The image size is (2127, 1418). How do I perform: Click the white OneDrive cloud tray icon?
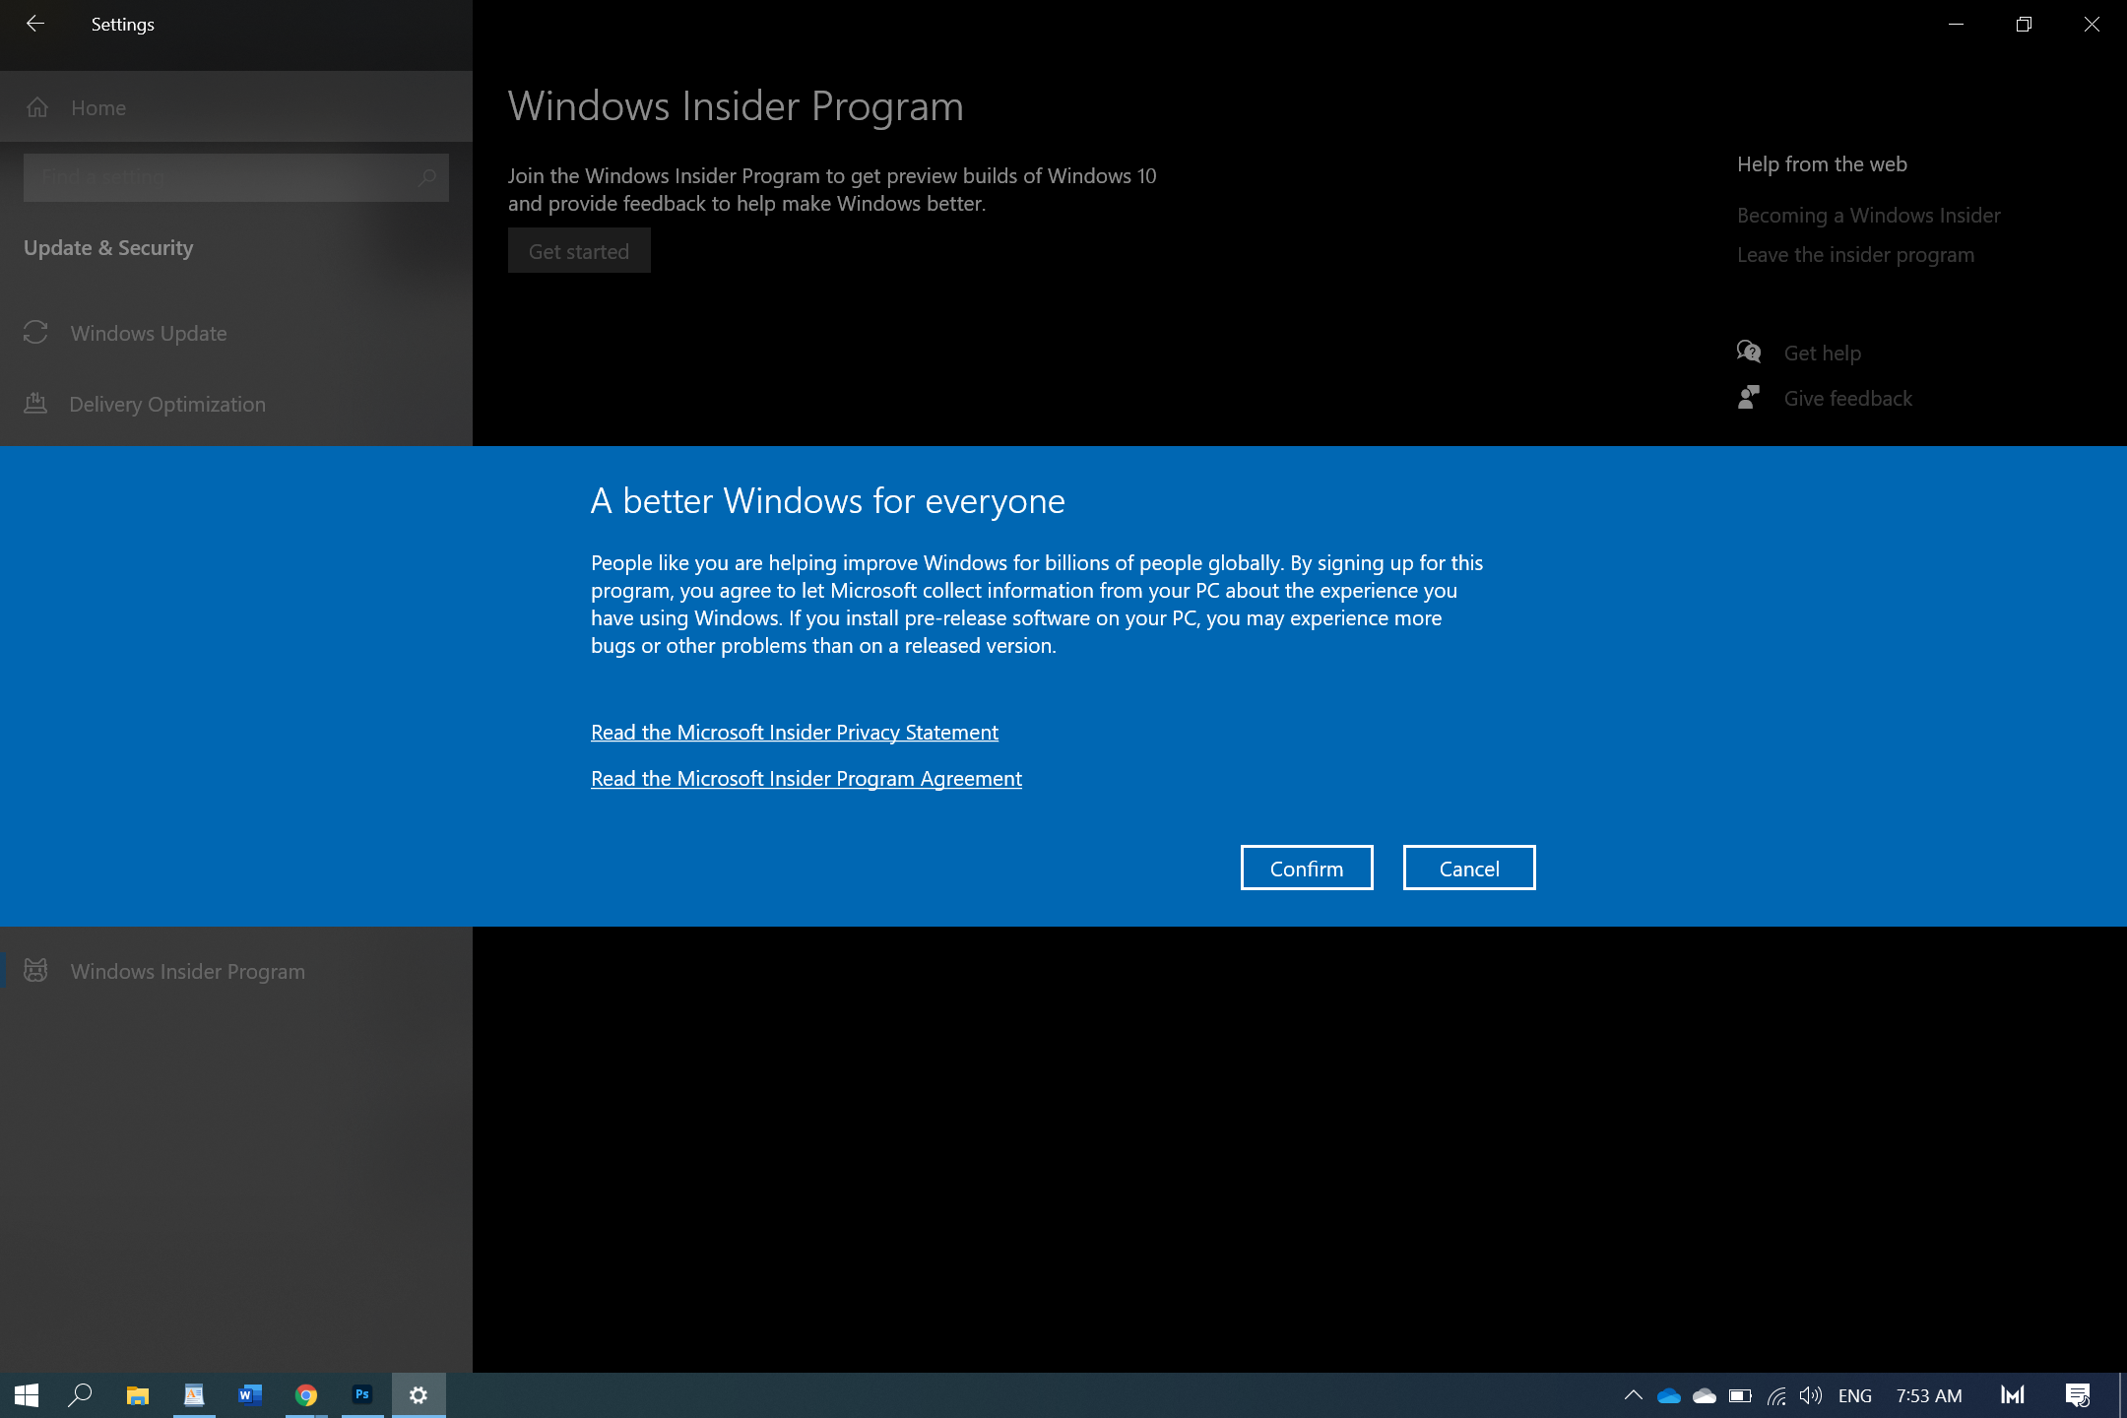pos(1705,1395)
